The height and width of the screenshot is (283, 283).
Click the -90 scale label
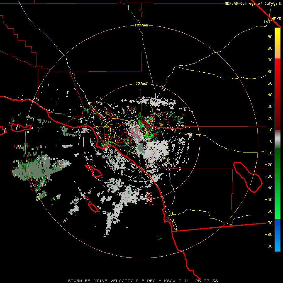click(x=269, y=246)
